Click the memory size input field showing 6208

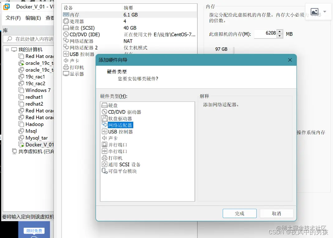pos(266,34)
